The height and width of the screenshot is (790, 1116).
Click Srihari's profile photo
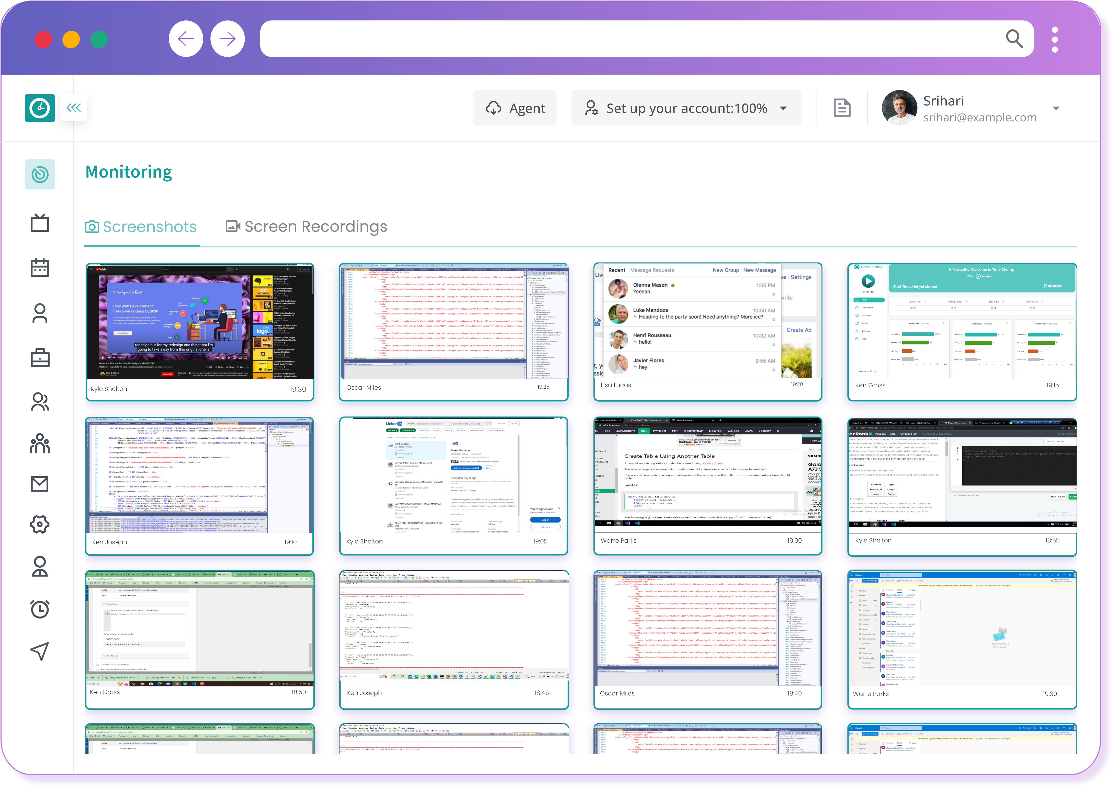899,108
